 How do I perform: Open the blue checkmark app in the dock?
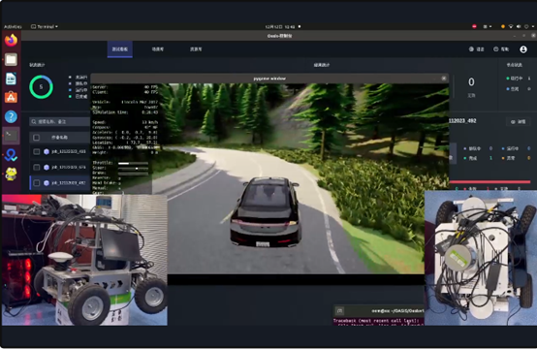point(11,155)
